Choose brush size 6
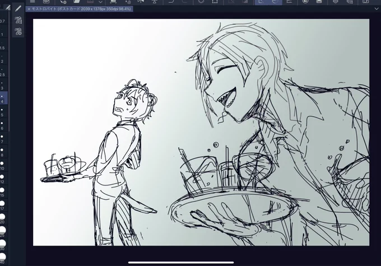381x266 pixels. point(2,125)
